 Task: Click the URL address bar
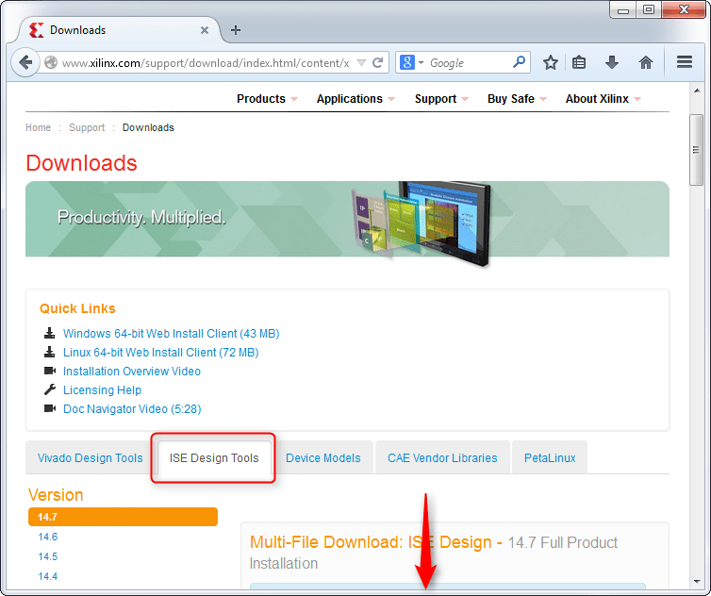pyautogui.click(x=205, y=63)
